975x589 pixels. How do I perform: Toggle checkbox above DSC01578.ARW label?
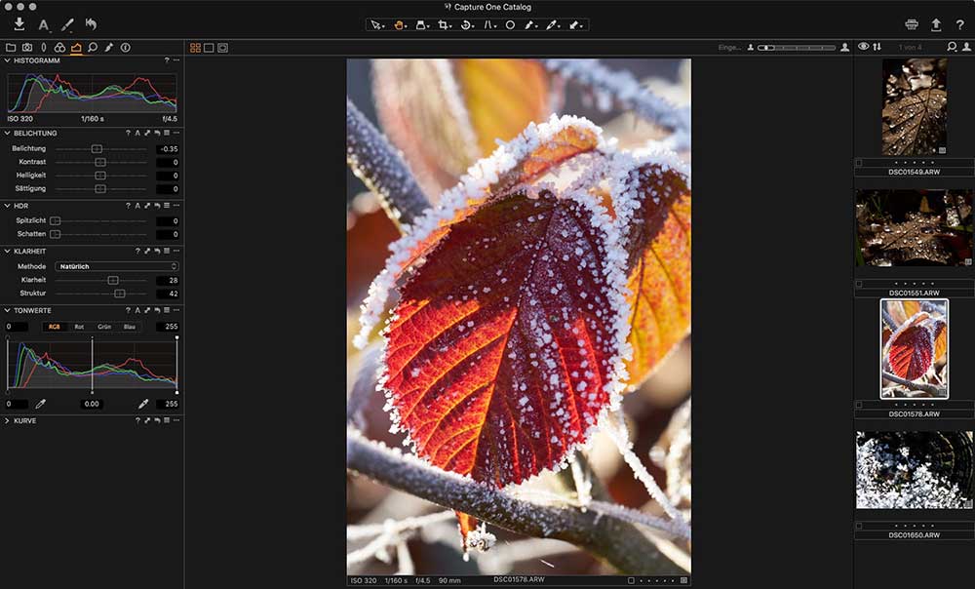[859, 405]
